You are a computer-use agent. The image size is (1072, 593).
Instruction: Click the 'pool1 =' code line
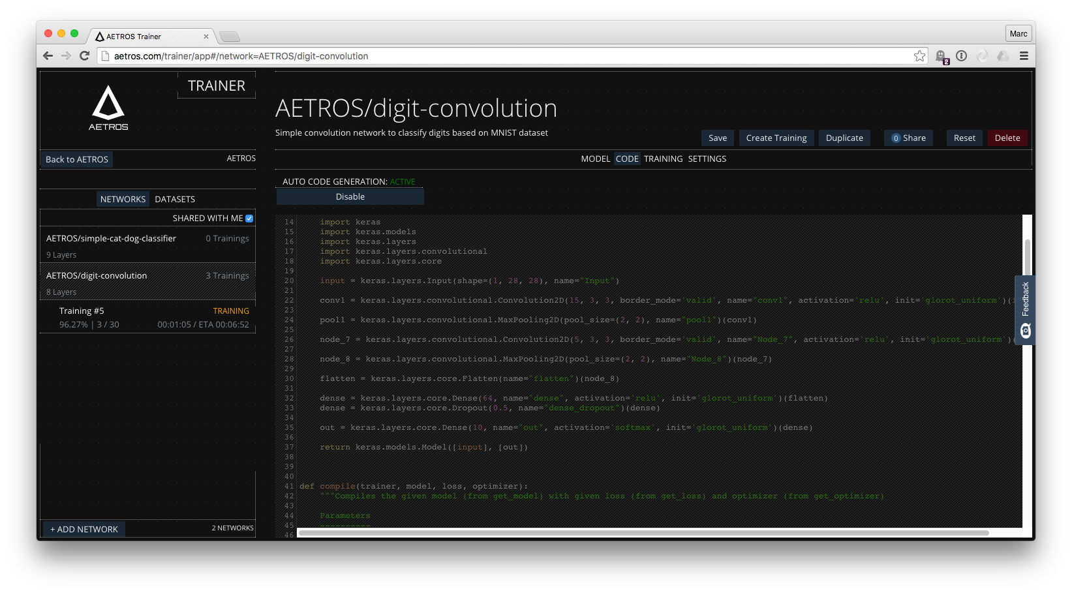[538, 320]
